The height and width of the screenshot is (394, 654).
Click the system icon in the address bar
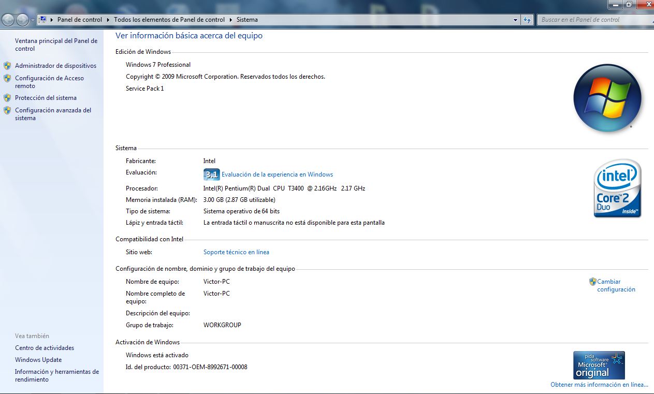[42, 19]
